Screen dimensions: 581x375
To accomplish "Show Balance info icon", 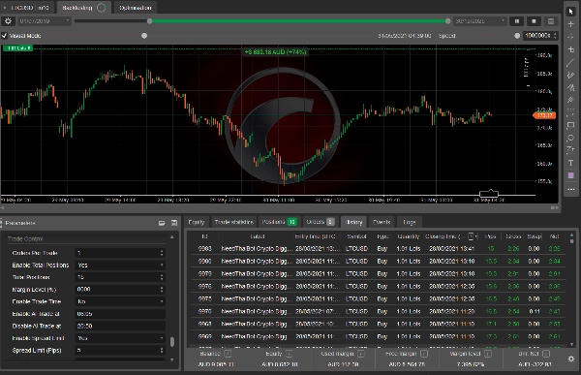I will tap(228, 354).
